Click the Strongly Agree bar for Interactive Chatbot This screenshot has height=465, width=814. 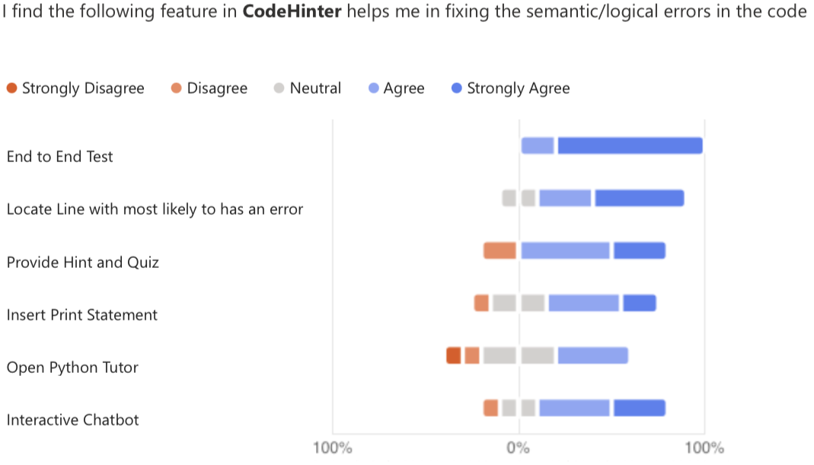point(640,408)
